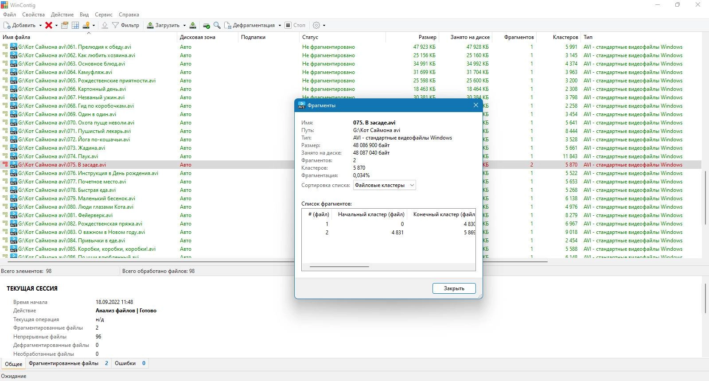Switch to the Общее tab
709x381 pixels.
14,364
